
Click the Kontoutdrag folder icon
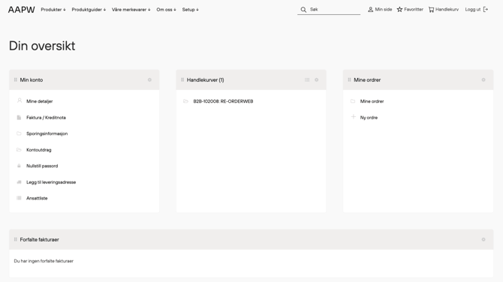[19, 150]
